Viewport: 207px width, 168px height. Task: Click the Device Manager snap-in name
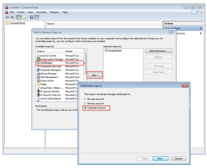pos(49,74)
